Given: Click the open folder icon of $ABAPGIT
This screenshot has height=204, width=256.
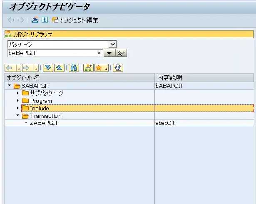Looking at the screenshot, I should coord(17,86).
